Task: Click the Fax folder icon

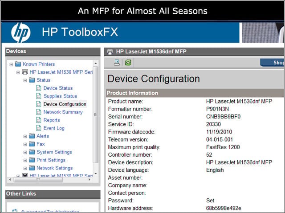Action: click(32, 144)
